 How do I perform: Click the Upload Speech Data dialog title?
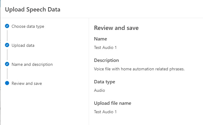pyautogui.click(x=32, y=9)
